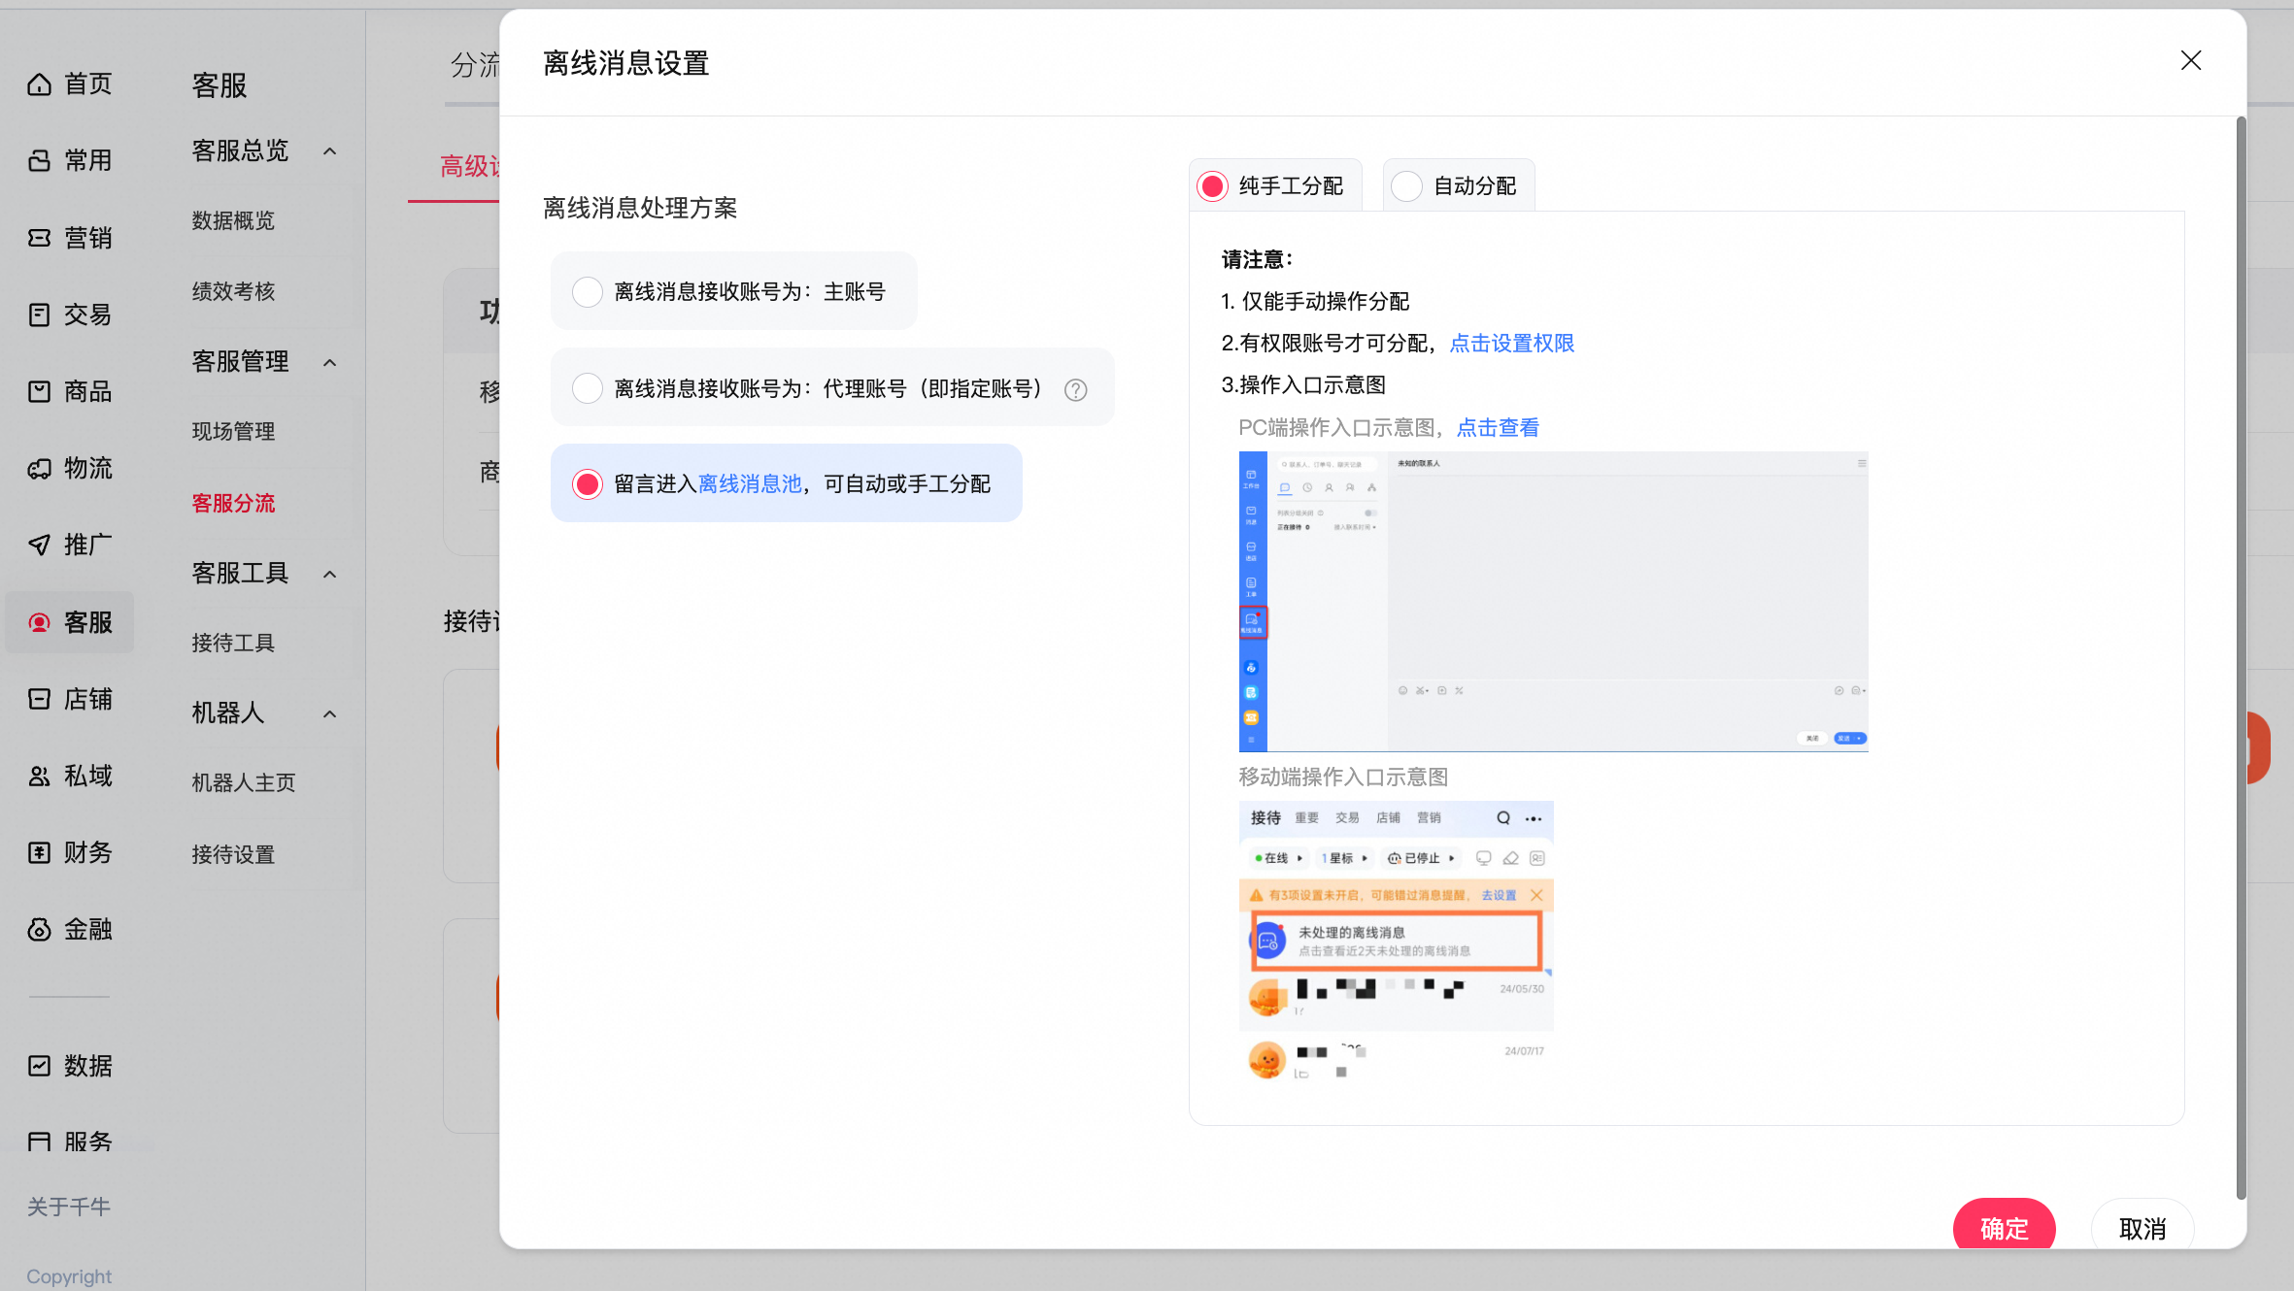This screenshot has height=1291, width=2294.
Task: Open 绩效考核 submenu item
Action: [233, 291]
